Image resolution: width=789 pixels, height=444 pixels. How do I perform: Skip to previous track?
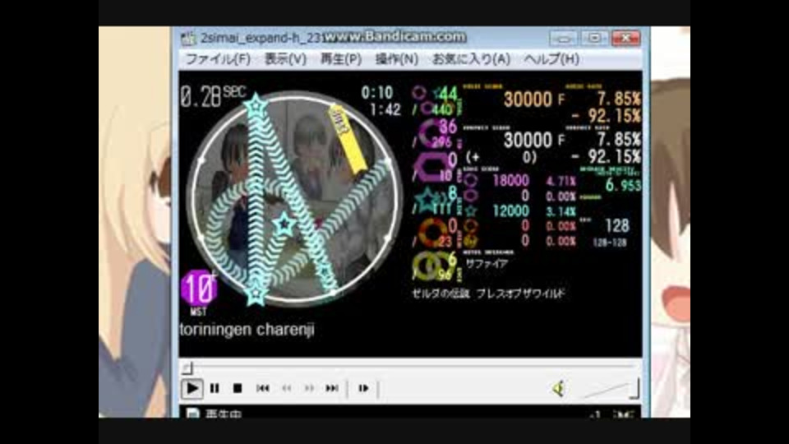(x=263, y=388)
